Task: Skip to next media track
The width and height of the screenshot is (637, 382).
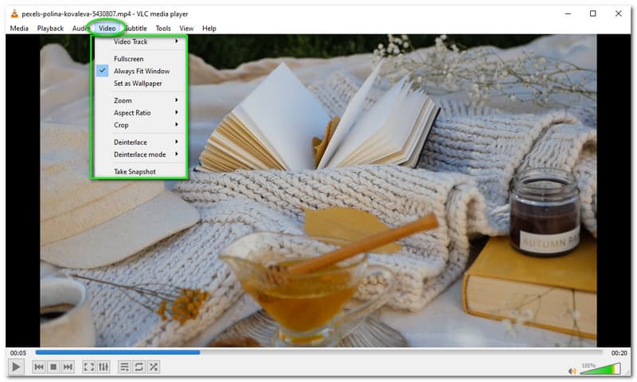Action: point(68,367)
